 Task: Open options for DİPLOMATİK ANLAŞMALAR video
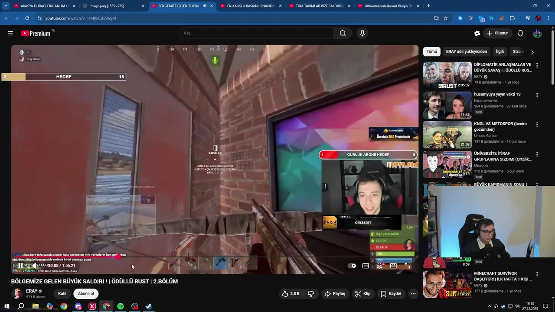click(537, 65)
